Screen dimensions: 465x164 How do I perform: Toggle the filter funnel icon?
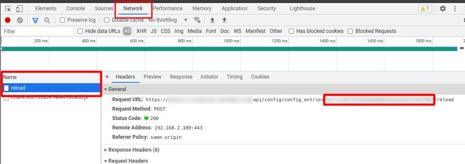pyautogui.click(x=35, y=20)
